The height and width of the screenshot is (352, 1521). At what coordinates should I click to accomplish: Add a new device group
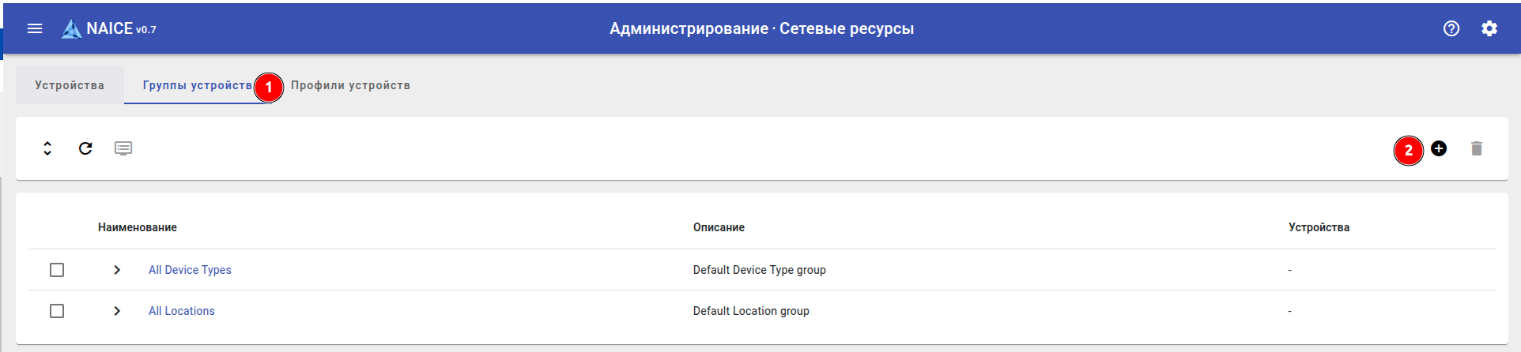1439,148
